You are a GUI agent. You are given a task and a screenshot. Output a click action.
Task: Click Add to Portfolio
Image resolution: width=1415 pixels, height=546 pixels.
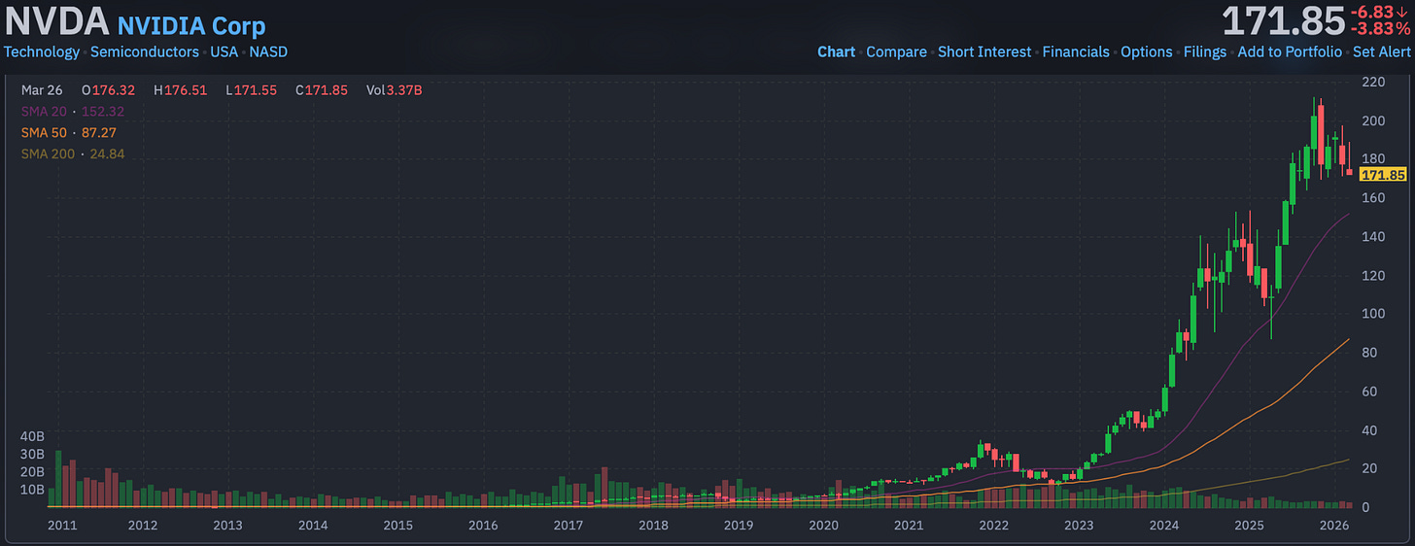[x=1290, y=51]
